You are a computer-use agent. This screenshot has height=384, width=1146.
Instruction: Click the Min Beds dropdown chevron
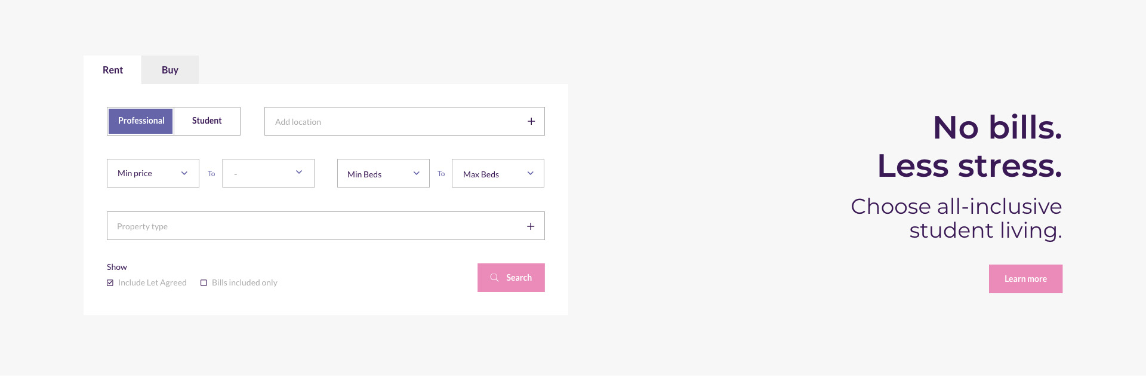[415, 173]
